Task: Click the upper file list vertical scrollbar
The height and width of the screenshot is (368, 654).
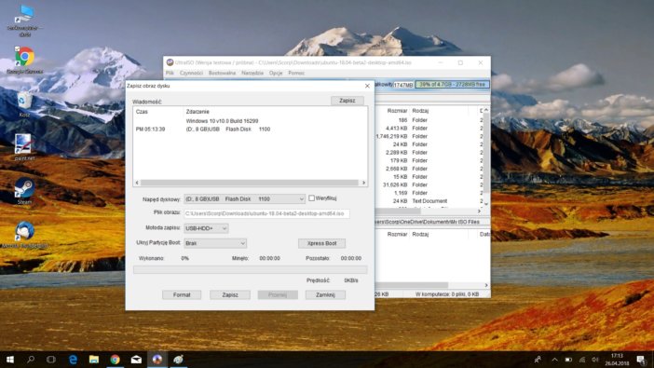Action: pyautogui.click(x=486, y=157)
